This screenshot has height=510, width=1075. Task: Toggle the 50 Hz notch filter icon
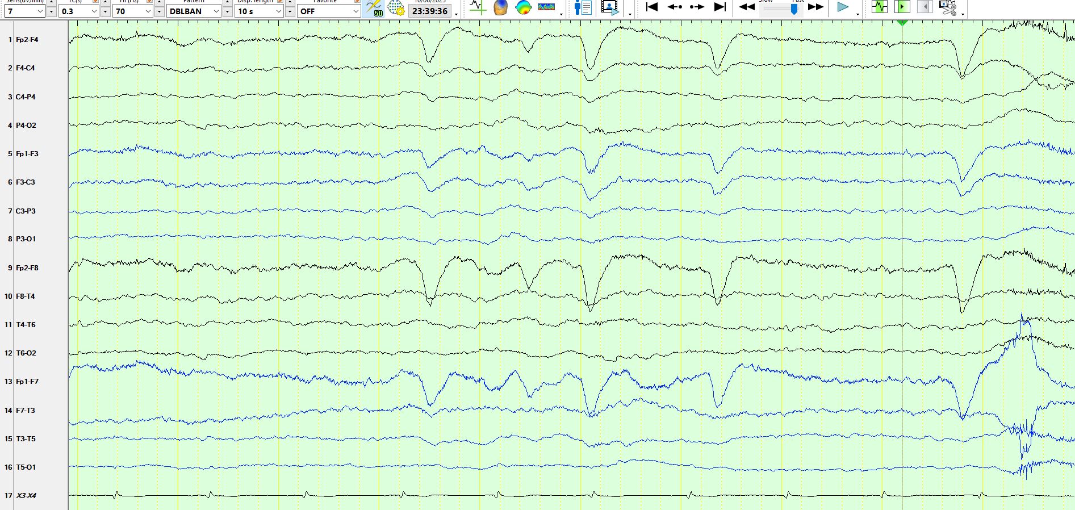[374, 8]
